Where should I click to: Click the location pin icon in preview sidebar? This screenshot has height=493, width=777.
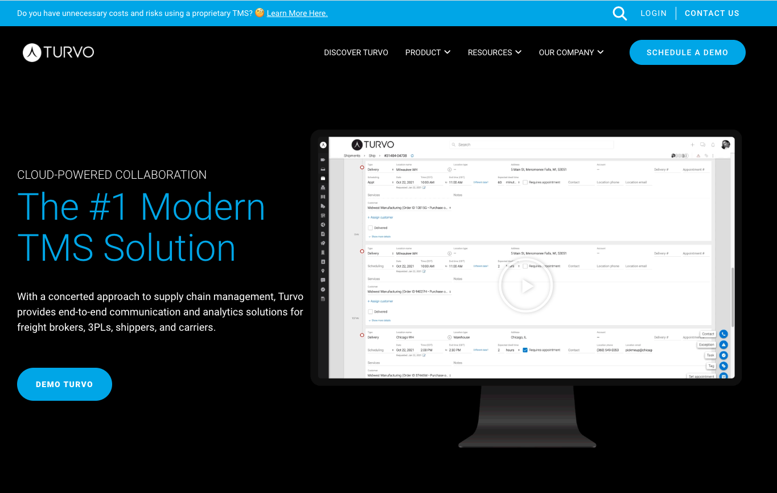(323, 271)
